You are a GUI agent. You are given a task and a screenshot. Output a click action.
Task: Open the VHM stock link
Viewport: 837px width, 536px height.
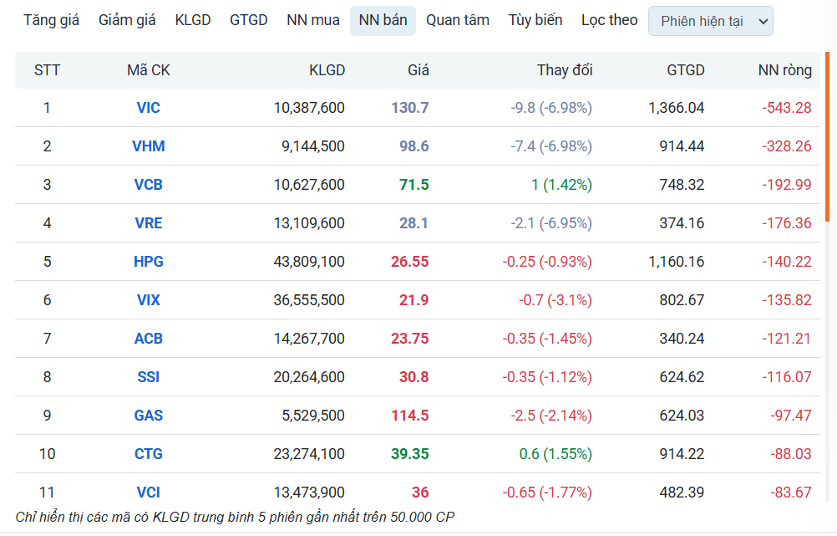click(149, 146)
